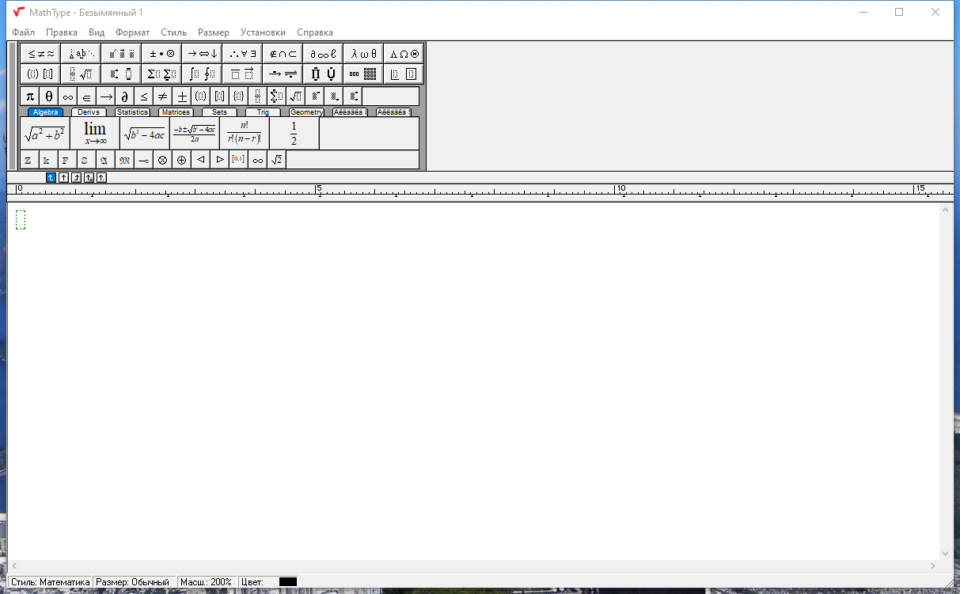Open the fraction and radical templates palette

click(81, 74)
